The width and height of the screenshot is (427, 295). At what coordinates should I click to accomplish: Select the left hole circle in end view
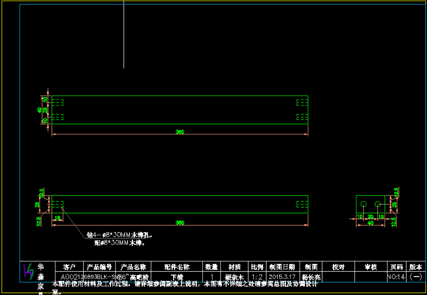(x=364, y=204)
